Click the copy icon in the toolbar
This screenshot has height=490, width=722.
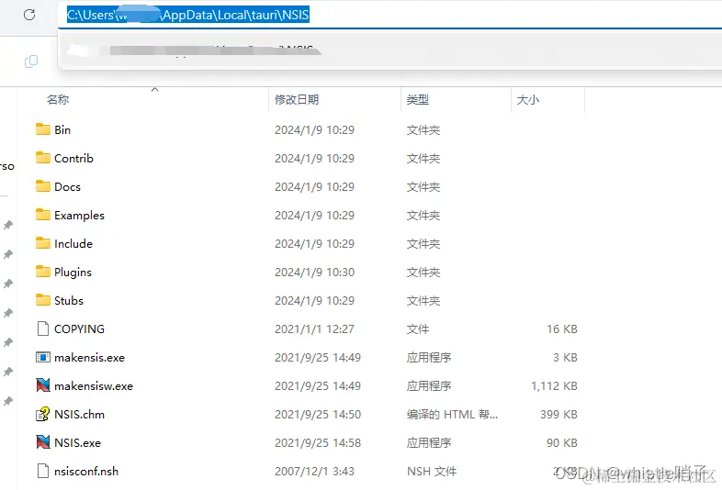(31, 61)
